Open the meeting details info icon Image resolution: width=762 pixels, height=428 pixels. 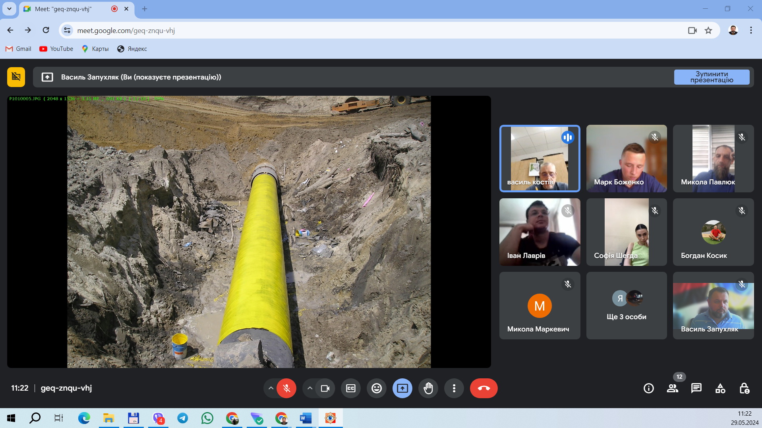(x=648, y=388)
